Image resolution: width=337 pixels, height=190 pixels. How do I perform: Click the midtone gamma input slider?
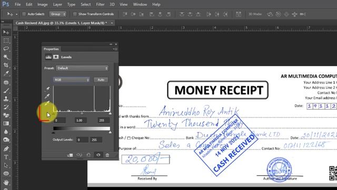click(82, 113)
